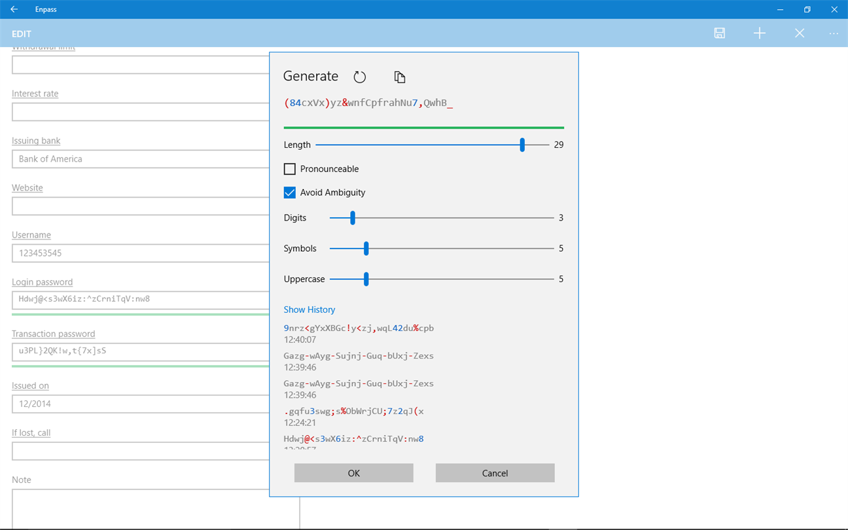Add a new field with the plus icon
Screen dimensions: 848x530
pos(760,33)
